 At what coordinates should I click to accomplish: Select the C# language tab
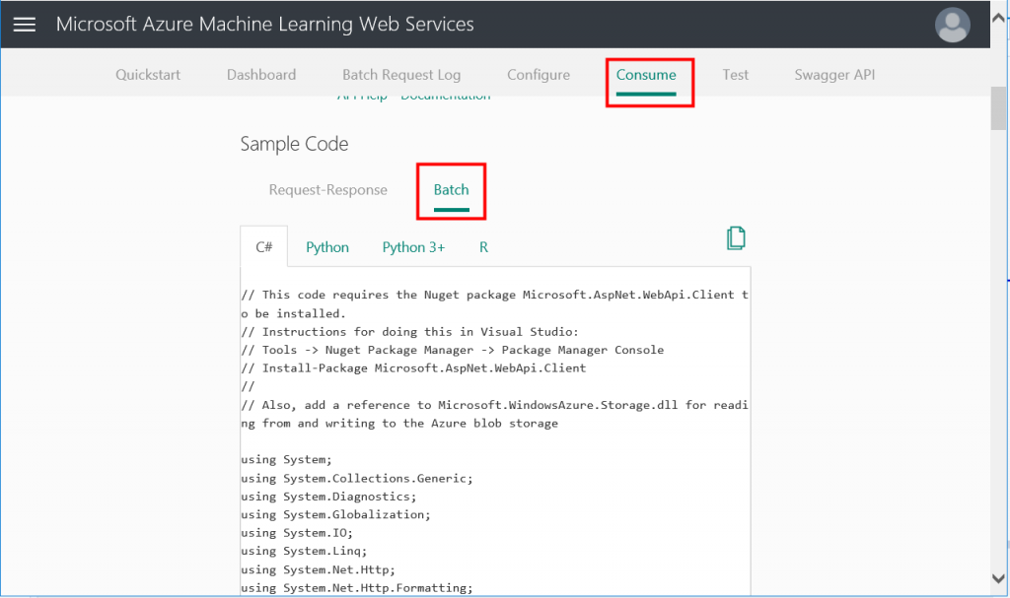tap(264, 246)
